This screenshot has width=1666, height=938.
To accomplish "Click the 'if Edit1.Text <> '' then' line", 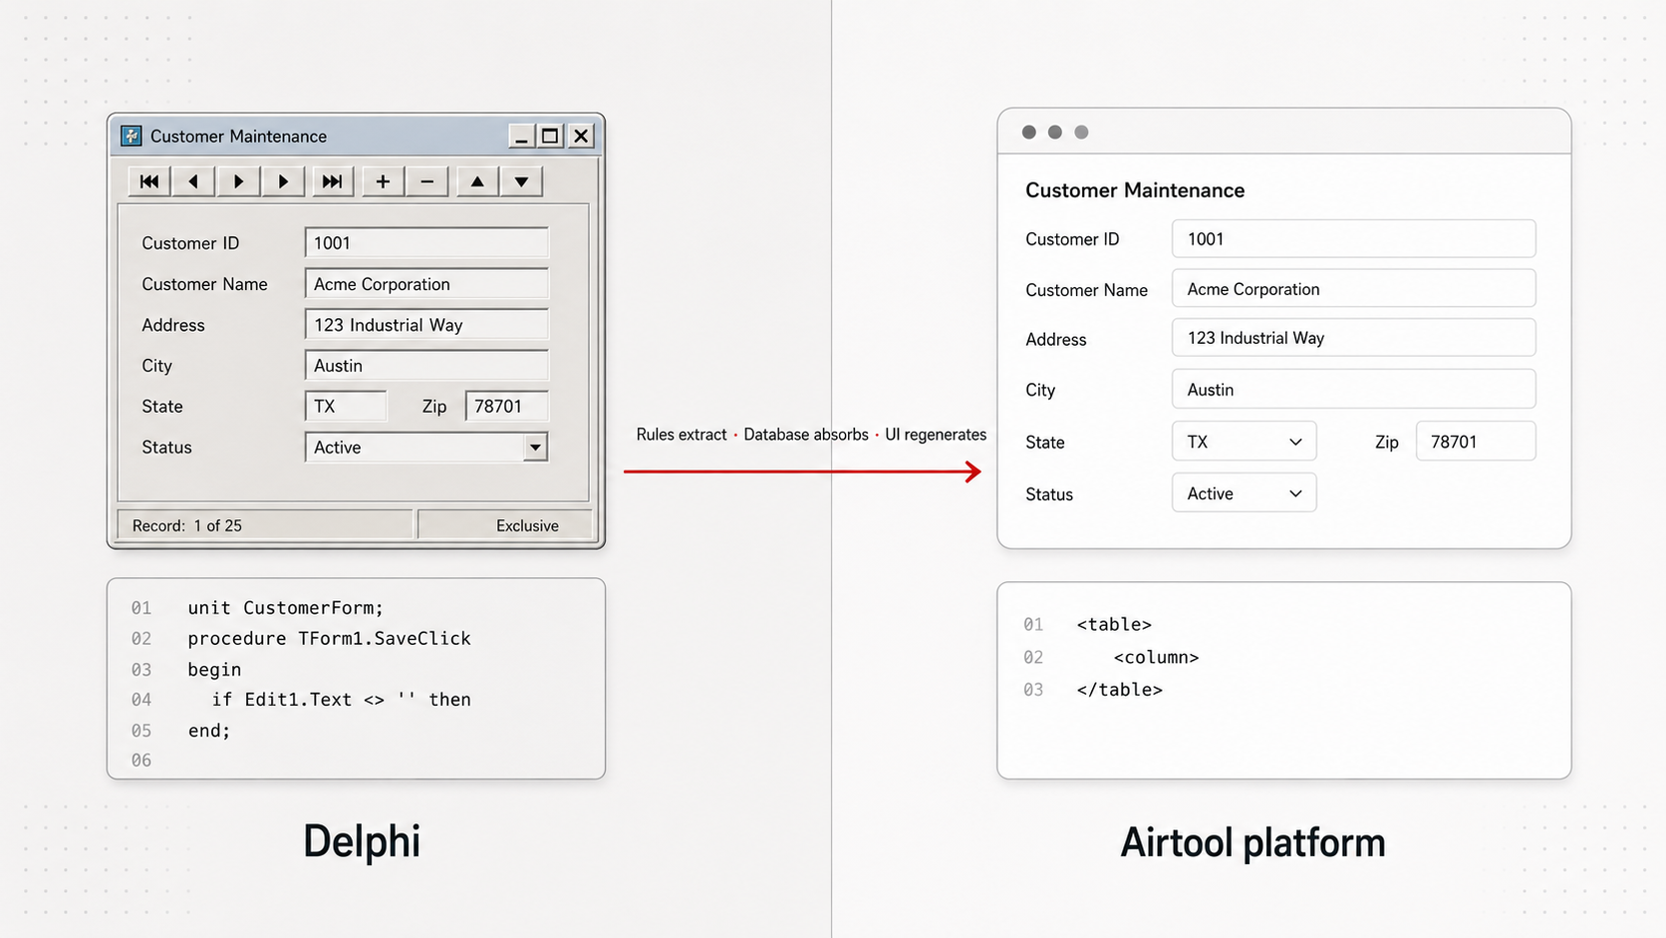I will (341, 700).
